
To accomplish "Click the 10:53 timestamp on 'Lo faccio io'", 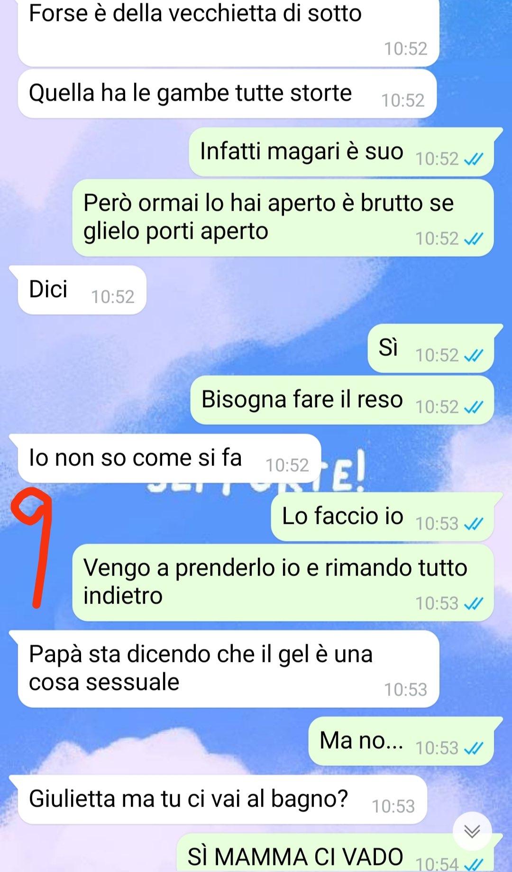I will [437, 524].
